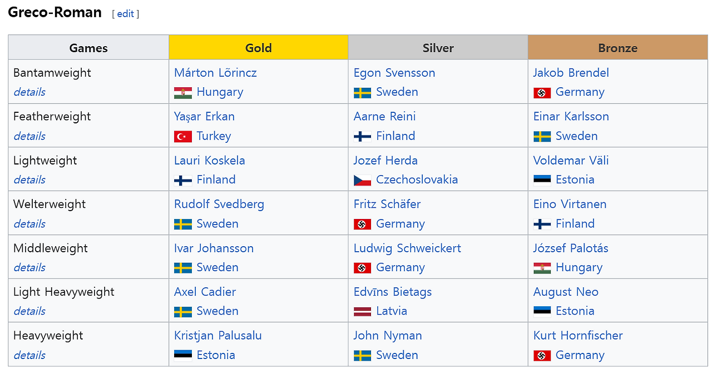Click the Bronze column header
712x369 pixels.
[617, 48]
